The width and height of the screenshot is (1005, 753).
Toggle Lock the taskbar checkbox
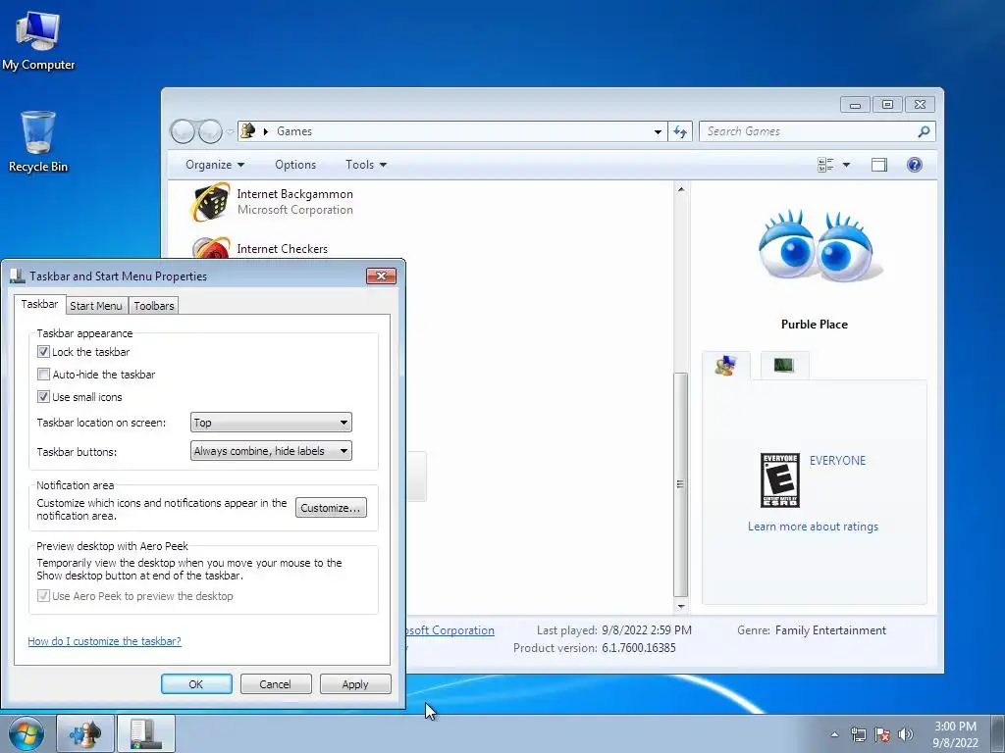(43, 352)
